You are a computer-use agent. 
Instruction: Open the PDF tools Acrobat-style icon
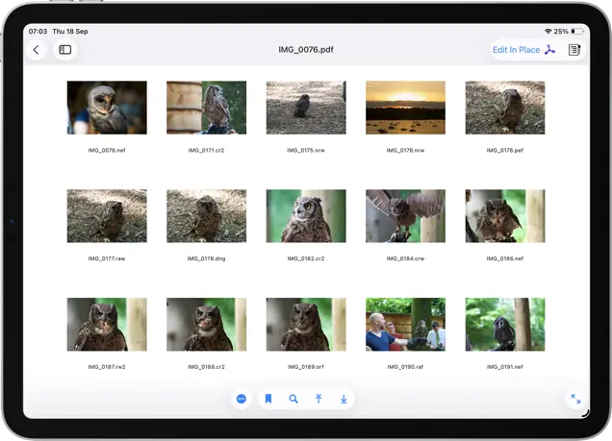pos(549,50)
